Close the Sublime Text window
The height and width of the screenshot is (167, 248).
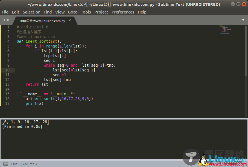click(x=244, y=4)
